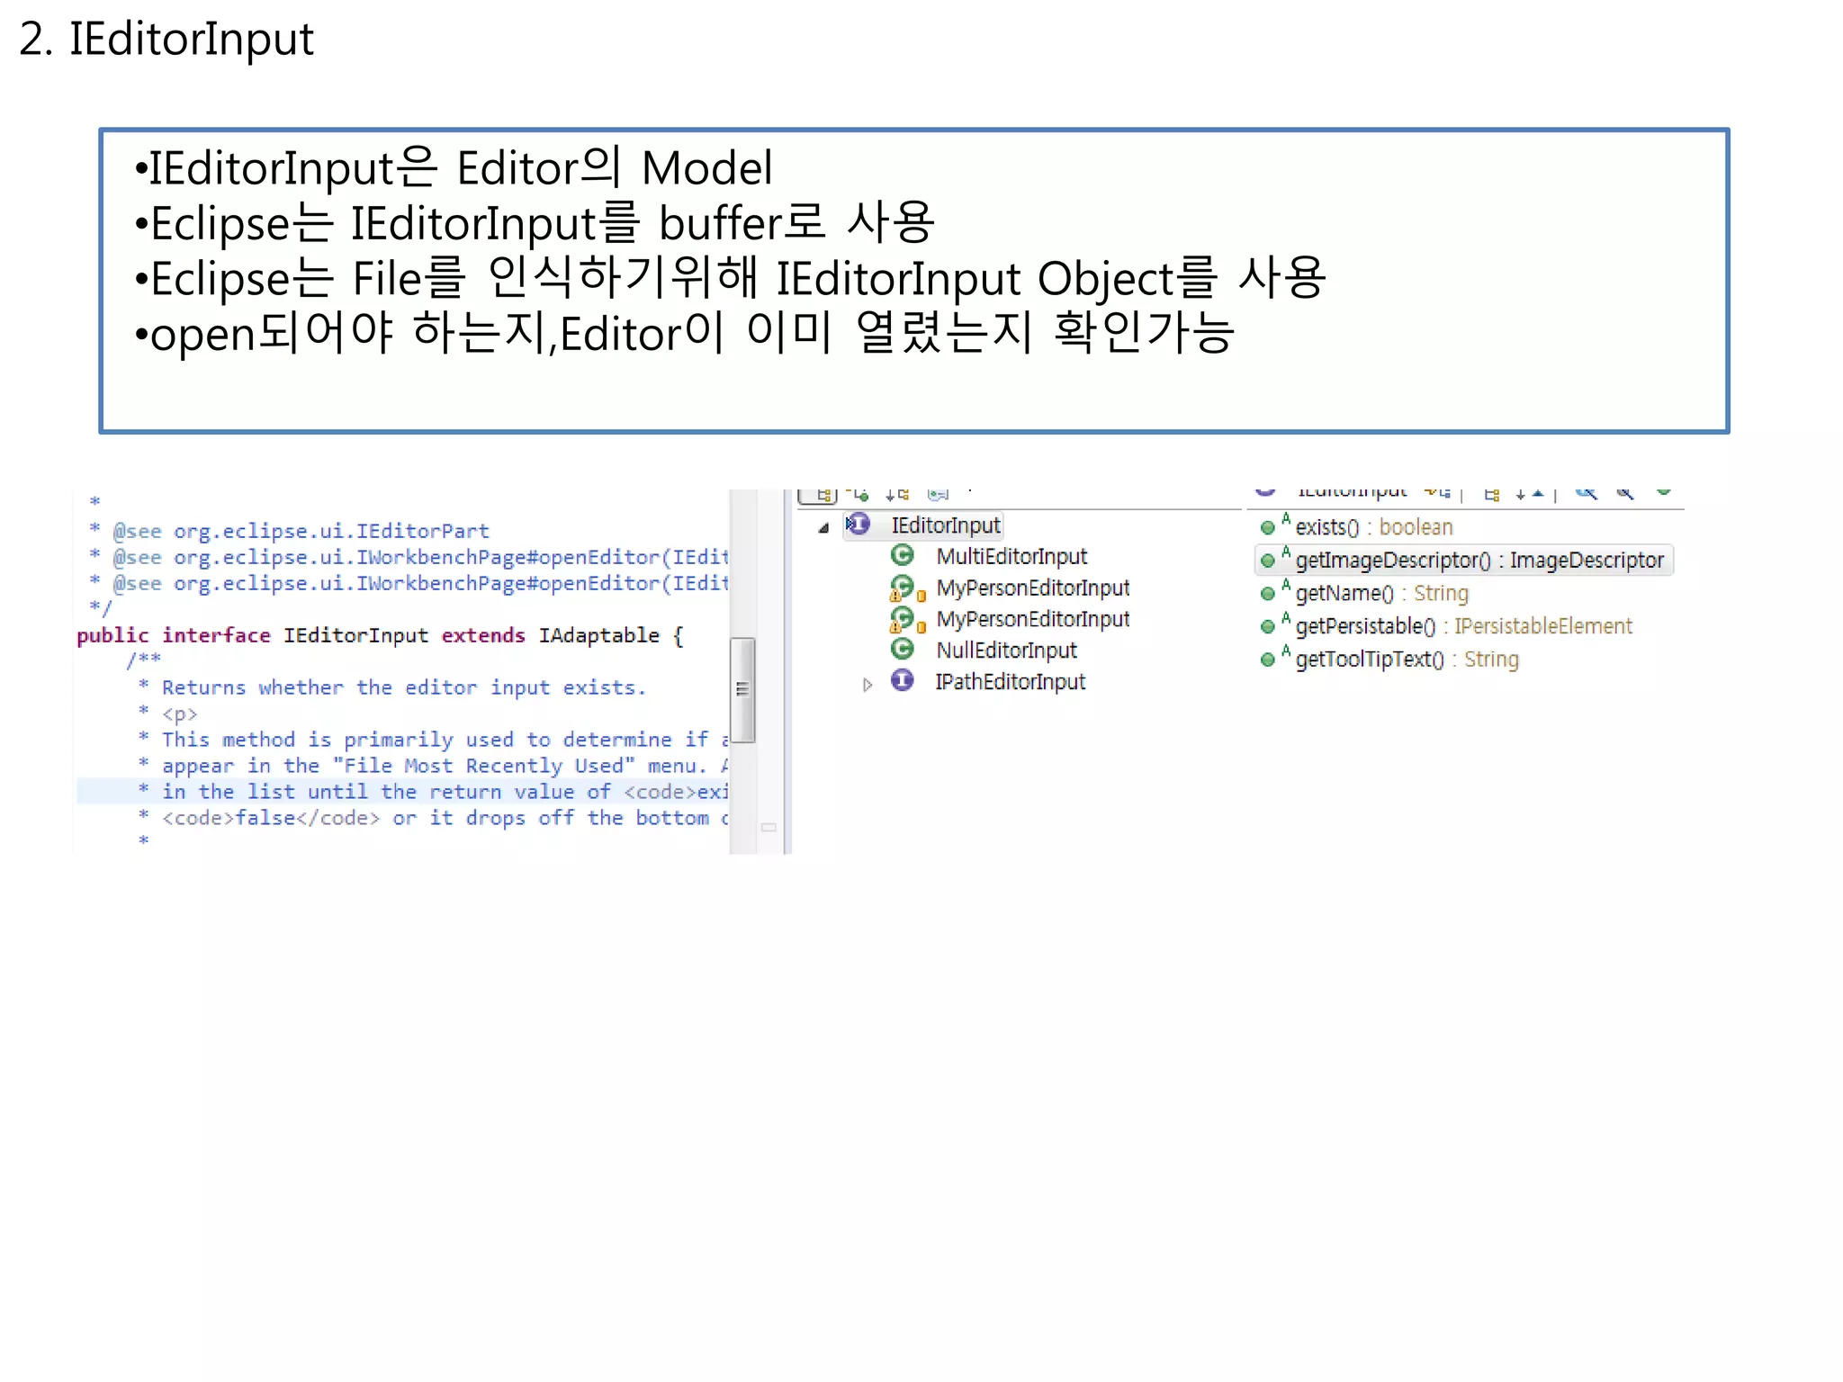This screenshot has height=1382, width=1843.
Task: Click the MultiEditorInput class icon
Action: (x=903, y=555)
